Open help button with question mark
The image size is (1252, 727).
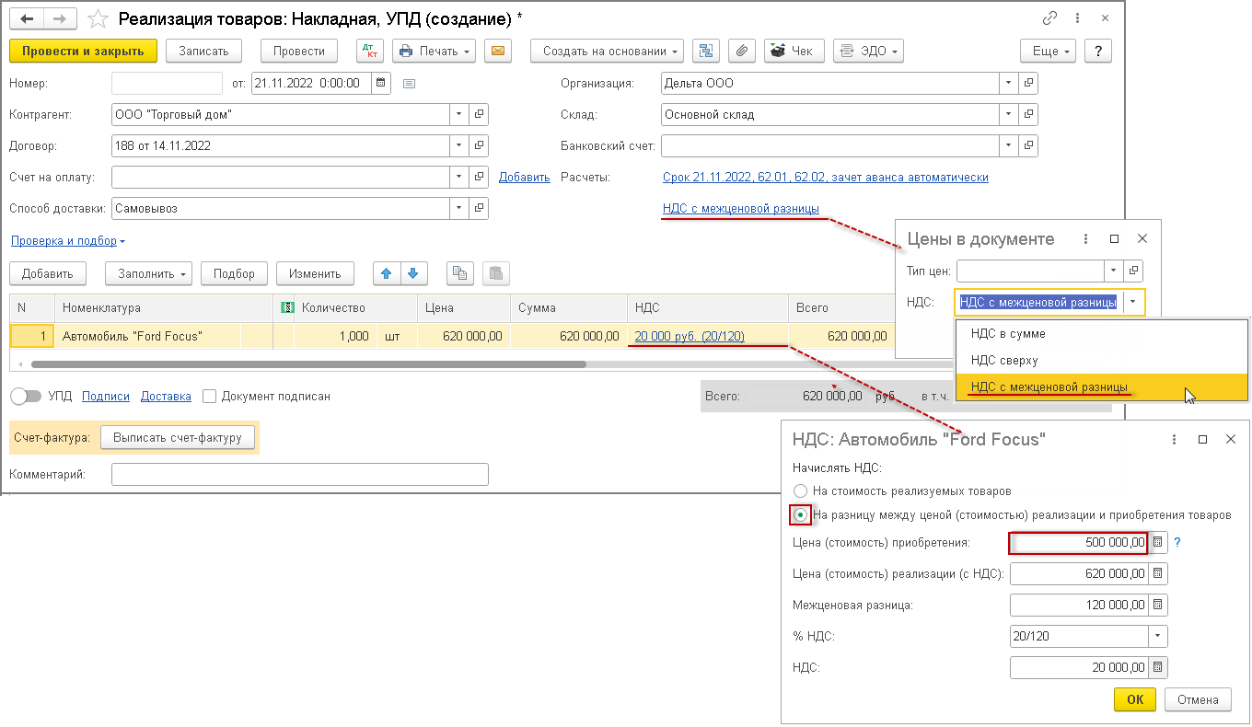[x=1098, y=51]
